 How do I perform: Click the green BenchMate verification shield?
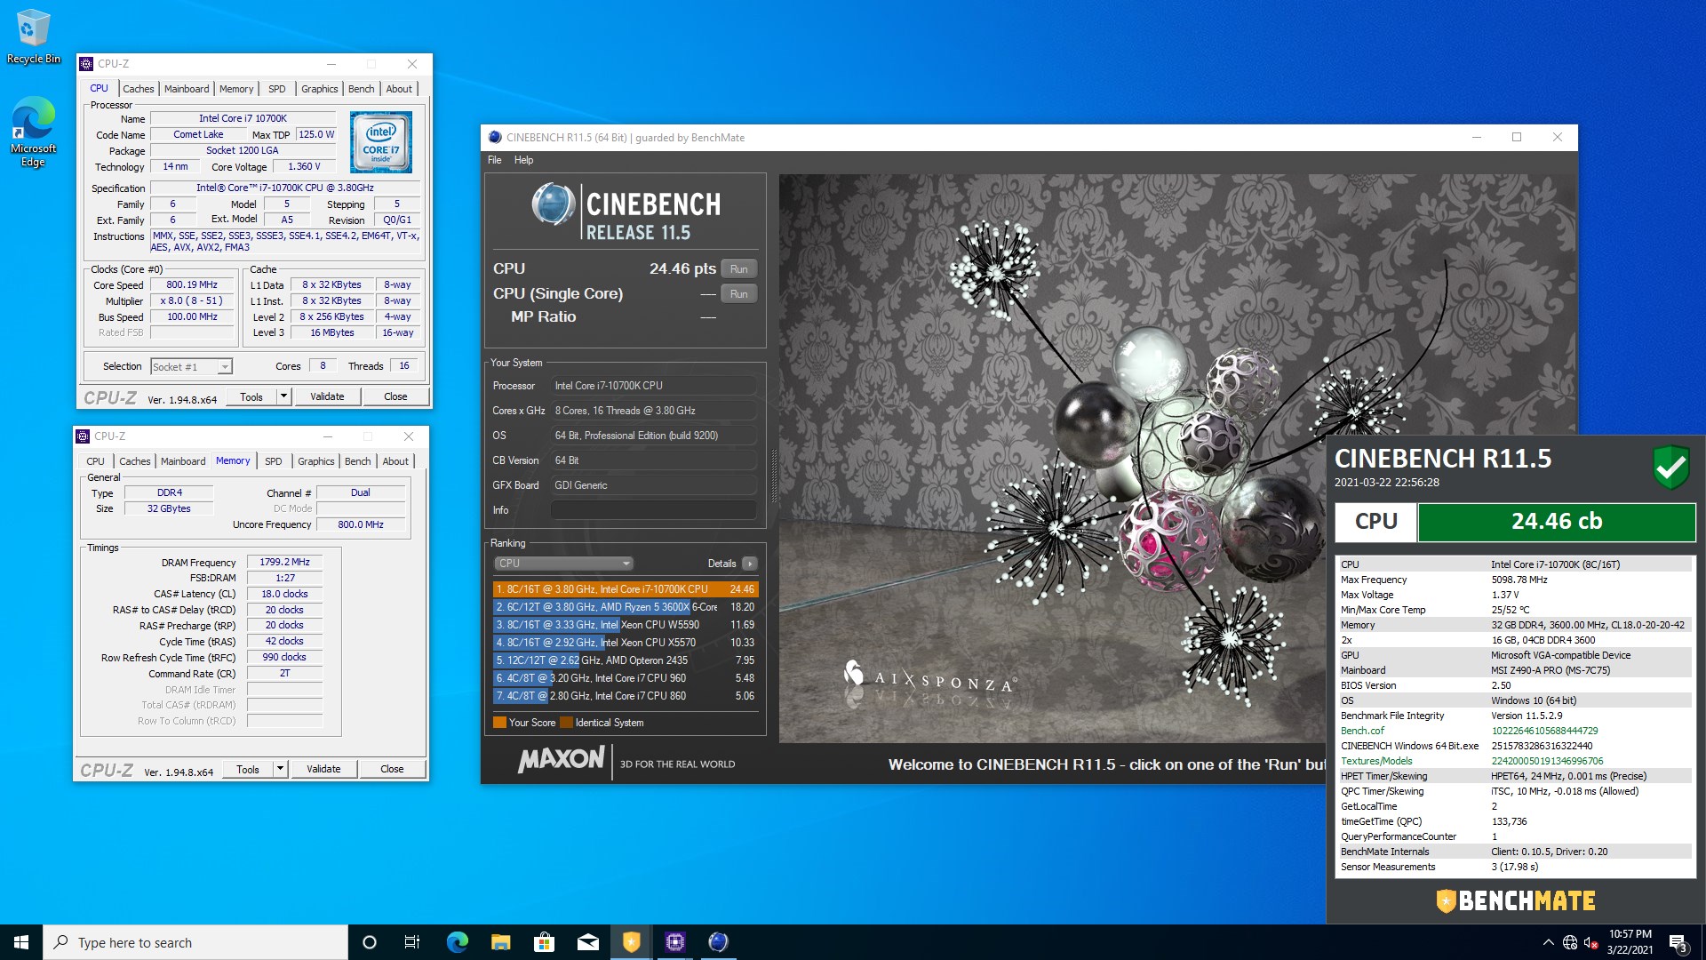coord(1670,467)
